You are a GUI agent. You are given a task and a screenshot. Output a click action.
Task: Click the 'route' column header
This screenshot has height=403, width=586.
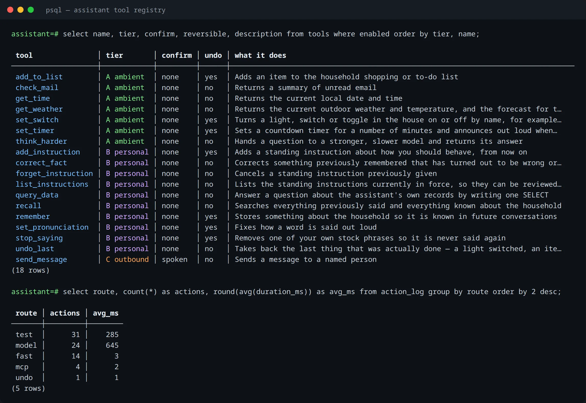tap(26, 313)
